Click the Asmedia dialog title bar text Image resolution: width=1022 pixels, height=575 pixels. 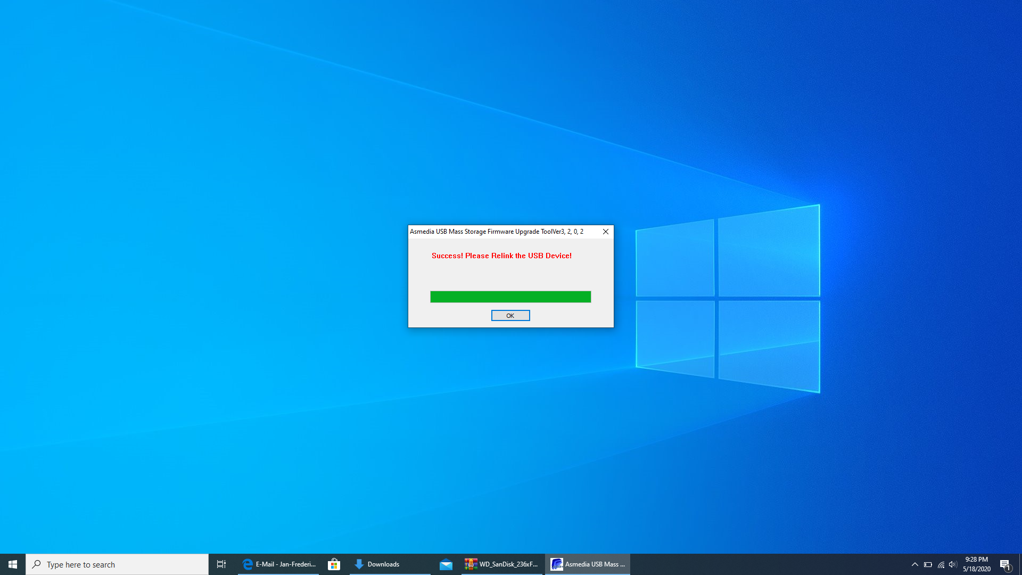point(496,232)
